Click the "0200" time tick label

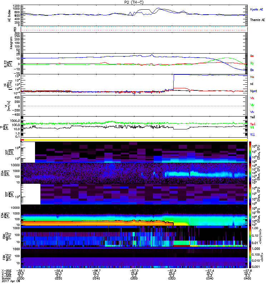(20, 278)
